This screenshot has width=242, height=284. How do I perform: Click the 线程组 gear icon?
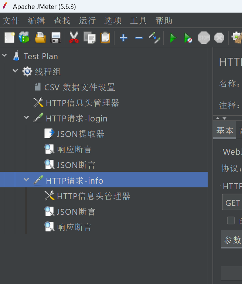point(27,71)
